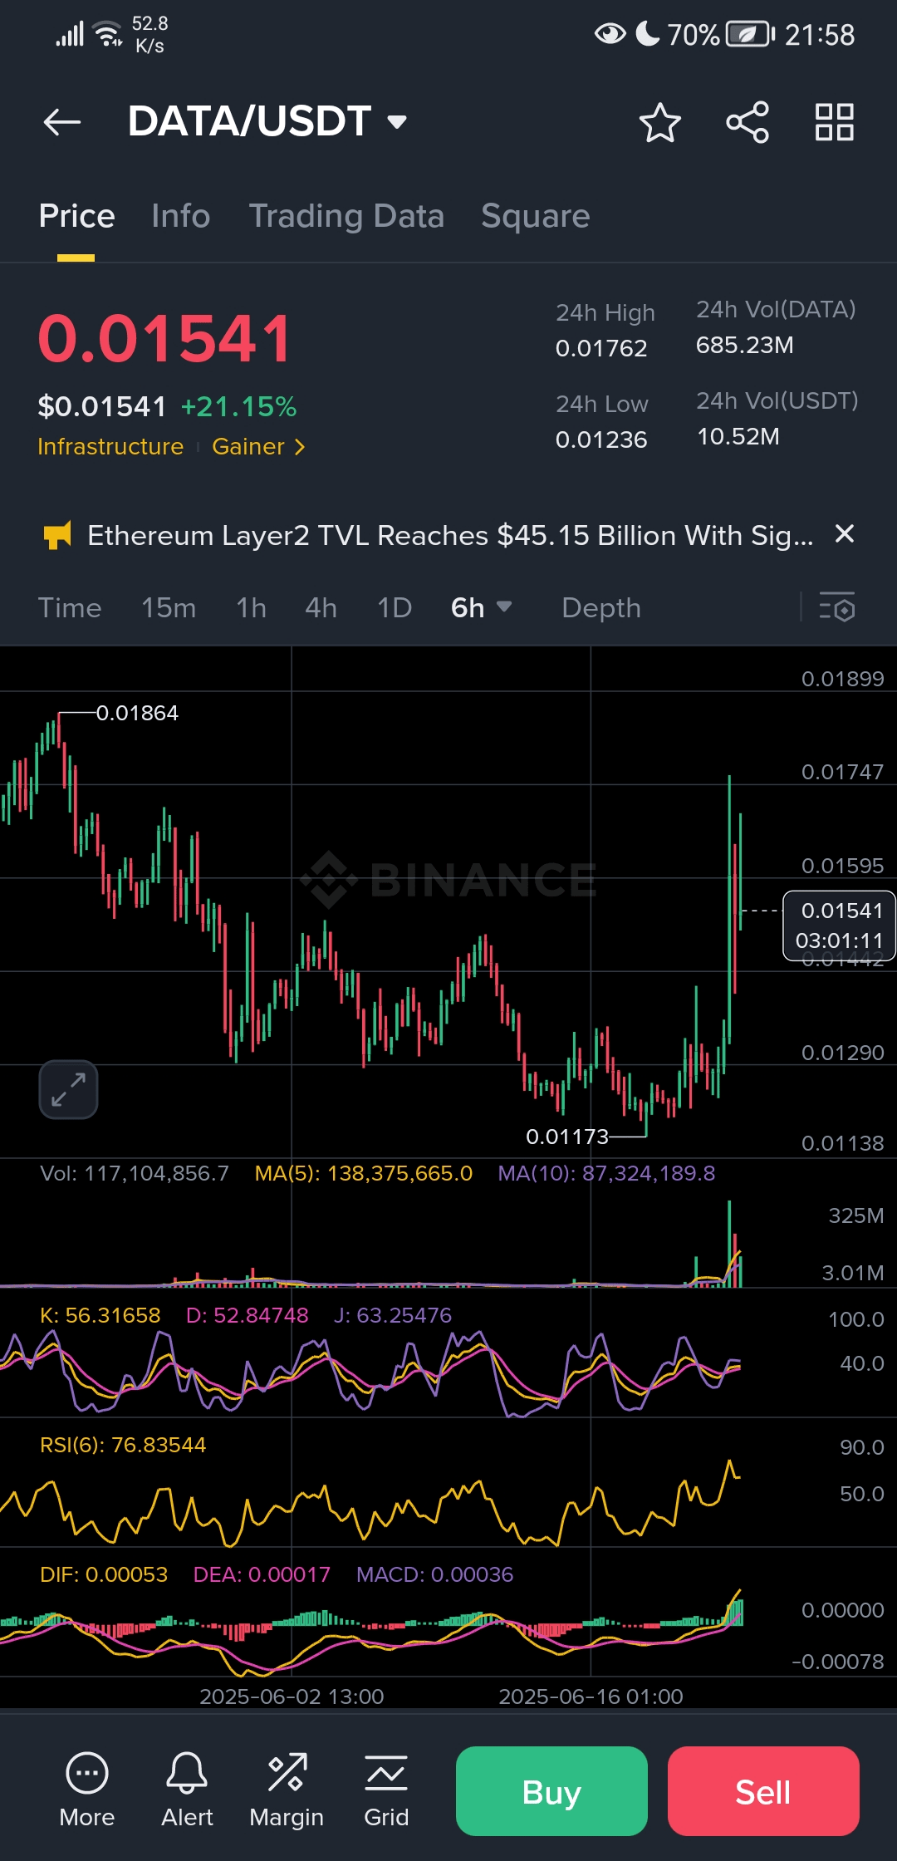Screen dimensions: 897x1861
Task: Add DATA/USDT to favorites with star
Action: tap(659, 123)
